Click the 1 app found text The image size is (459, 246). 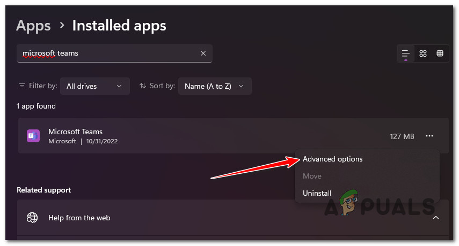pyautogui.click(x=36, y=106)
